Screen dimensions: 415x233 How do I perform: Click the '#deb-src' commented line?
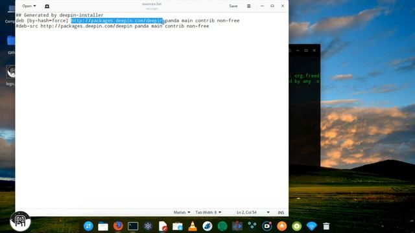click(x=112, y=26)
